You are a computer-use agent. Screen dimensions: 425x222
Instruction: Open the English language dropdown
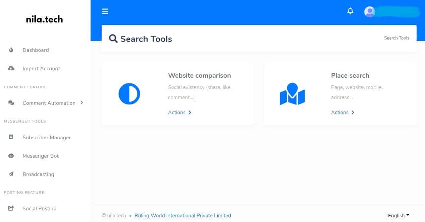(399, 216)
